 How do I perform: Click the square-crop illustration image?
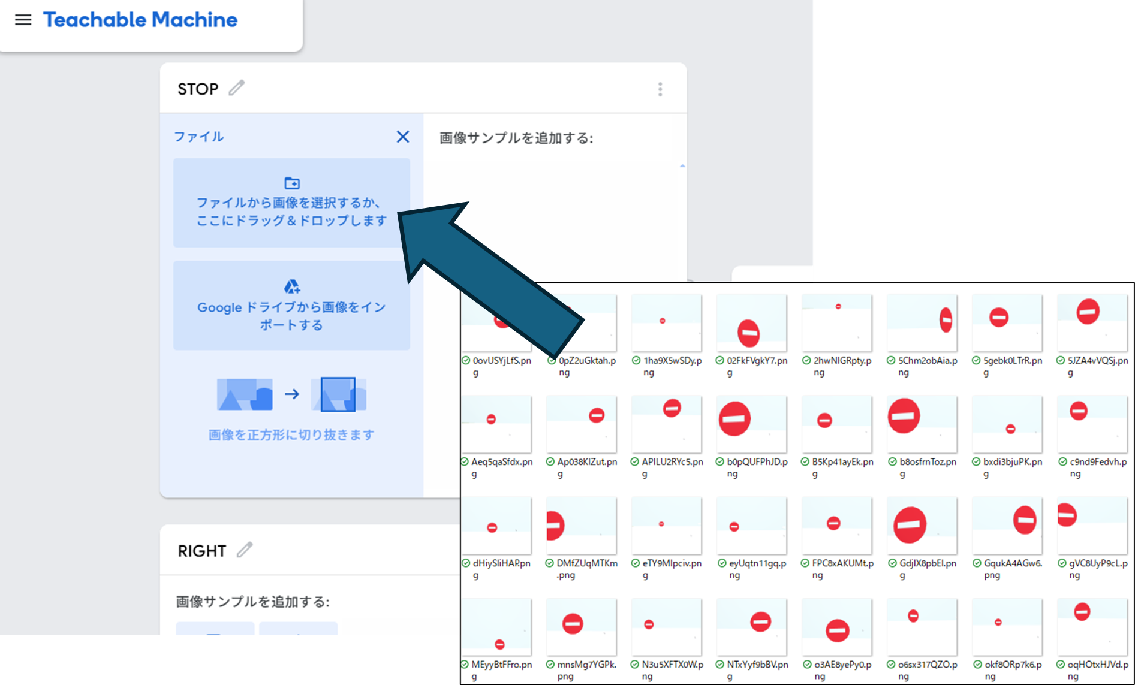pos(291,394)
